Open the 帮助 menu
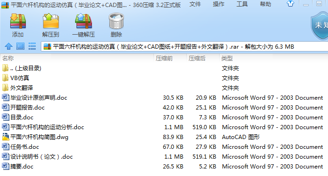 point(265,4)
